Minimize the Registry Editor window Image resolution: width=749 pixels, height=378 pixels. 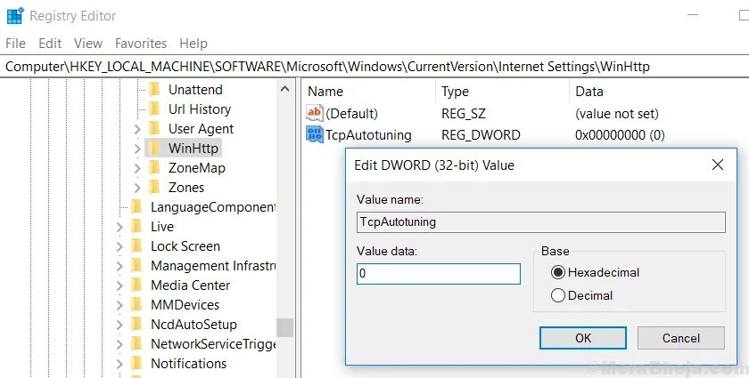(693, 15)
